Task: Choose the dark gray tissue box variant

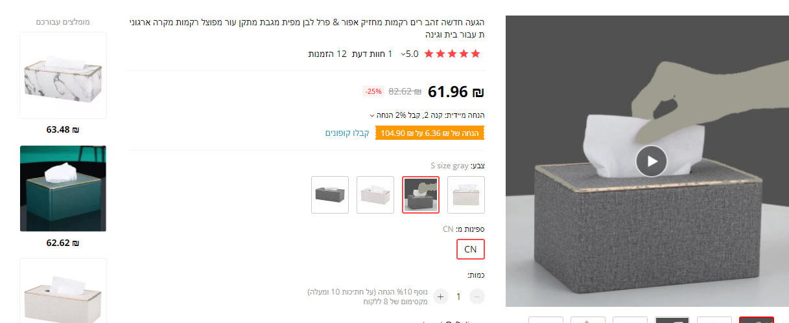Action: point(330,194)
